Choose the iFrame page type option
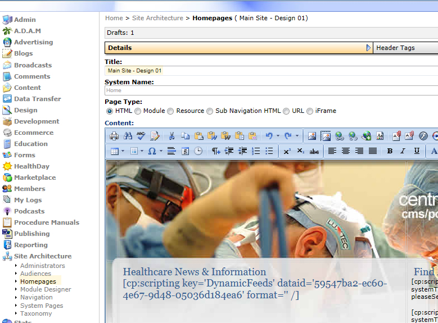Image resolution: width=438 pixels, height=323 pixels. tap(309, 111)
